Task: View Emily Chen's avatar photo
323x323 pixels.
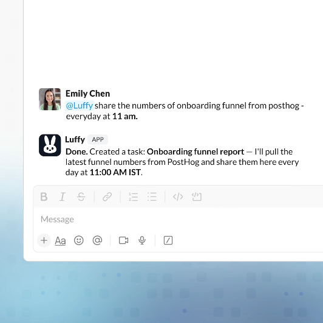Action: pyautogui.click(x=50, y=99)
